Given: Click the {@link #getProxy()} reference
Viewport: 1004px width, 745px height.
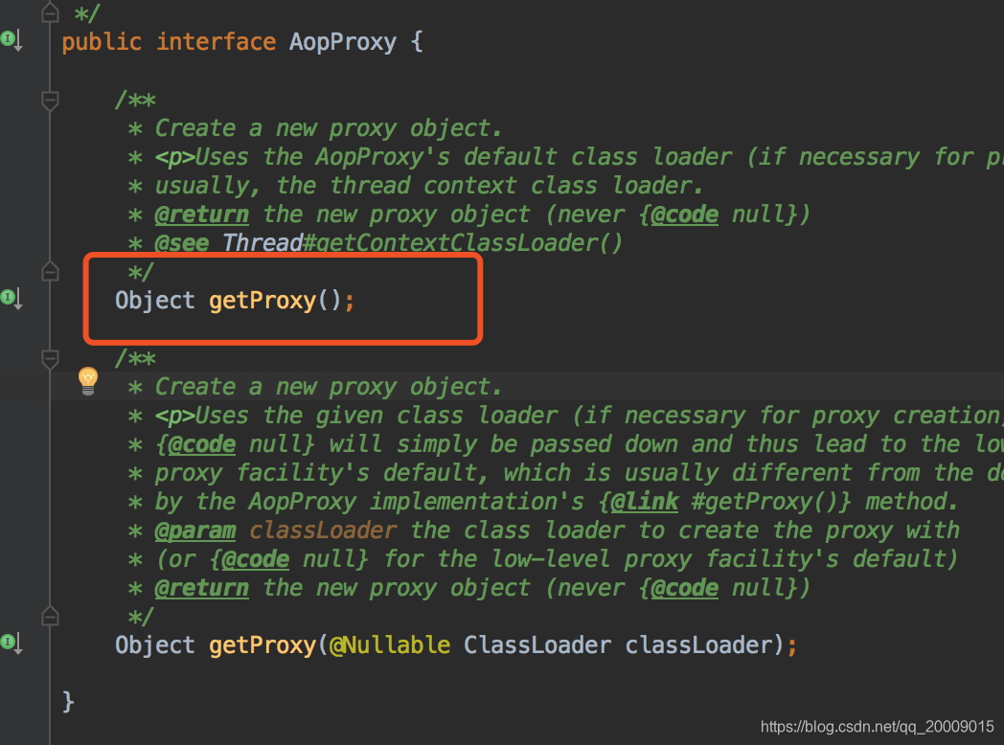Looking at the screenshot, I should pyautogui.click(x=725, y=502).
